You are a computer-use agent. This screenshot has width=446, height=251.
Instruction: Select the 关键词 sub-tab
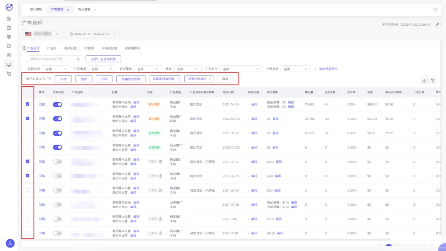[89, 48]
